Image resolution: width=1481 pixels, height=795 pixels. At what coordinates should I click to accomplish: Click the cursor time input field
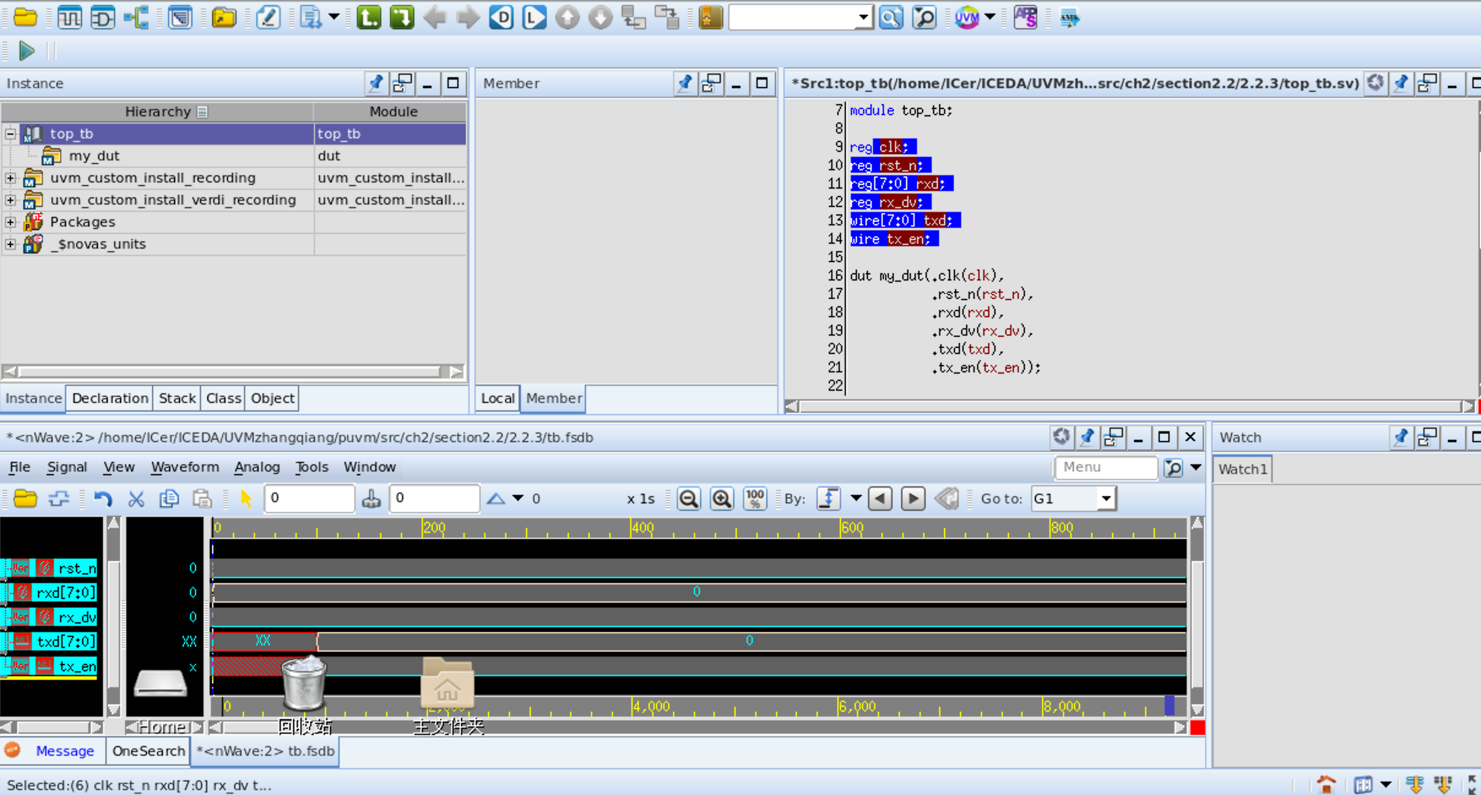(x=308, y=498)
